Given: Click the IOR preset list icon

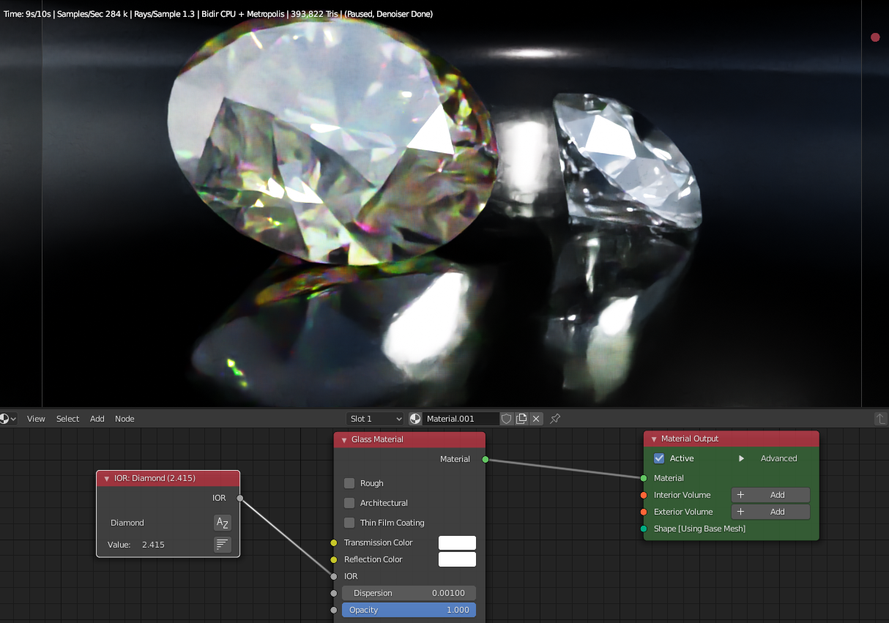Looking at the screenshot, I should 222,545.
